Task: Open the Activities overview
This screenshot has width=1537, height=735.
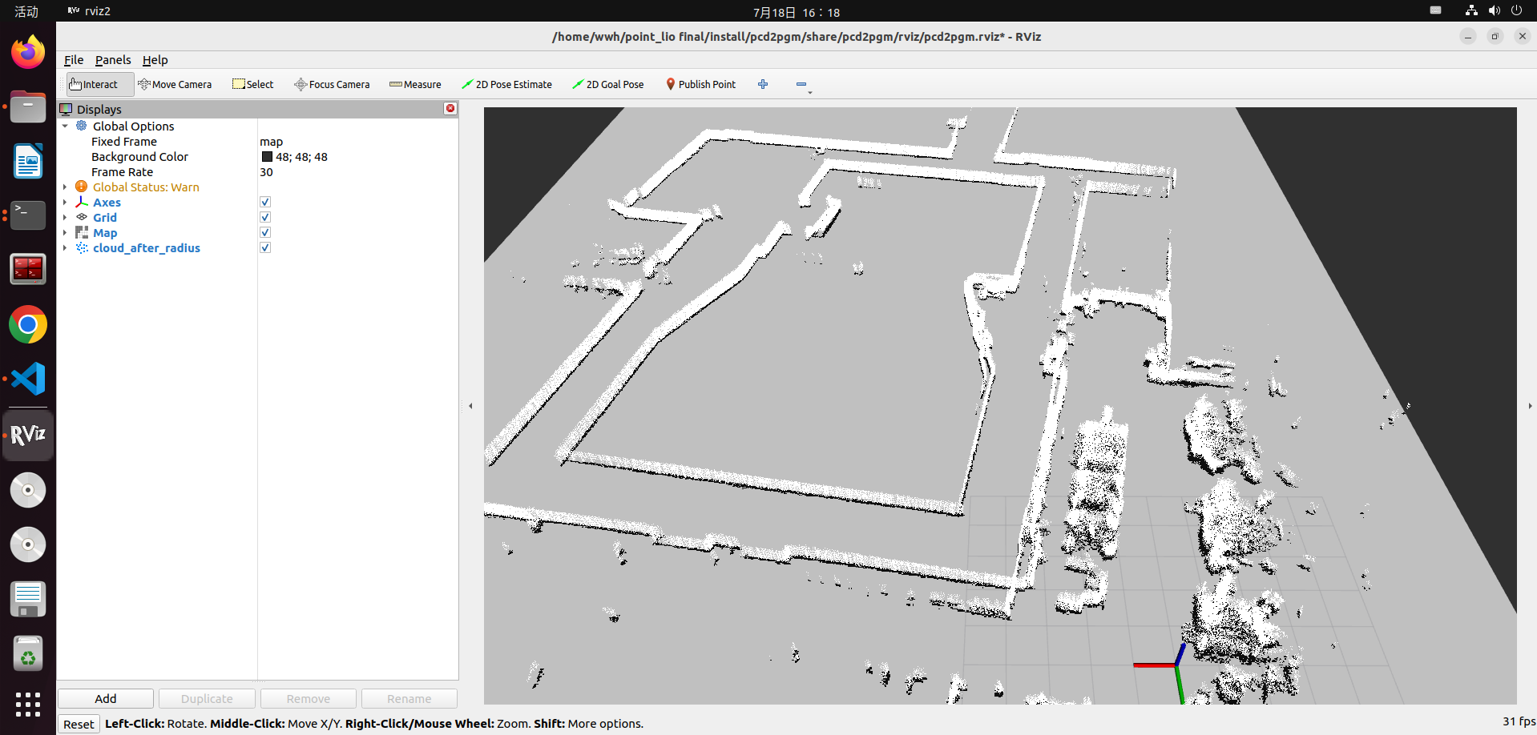Action: click(x=26, y=11)
